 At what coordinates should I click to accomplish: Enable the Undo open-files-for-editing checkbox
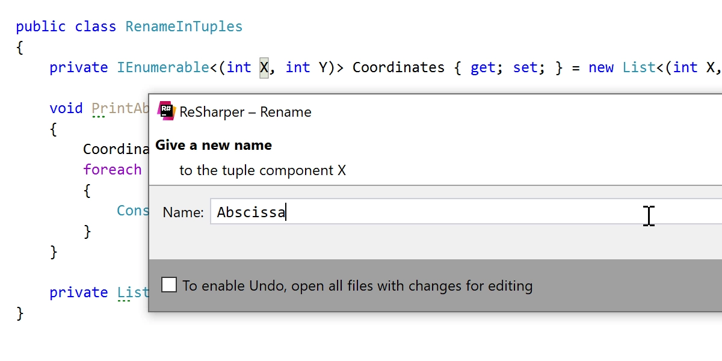(x=169, y=285)
